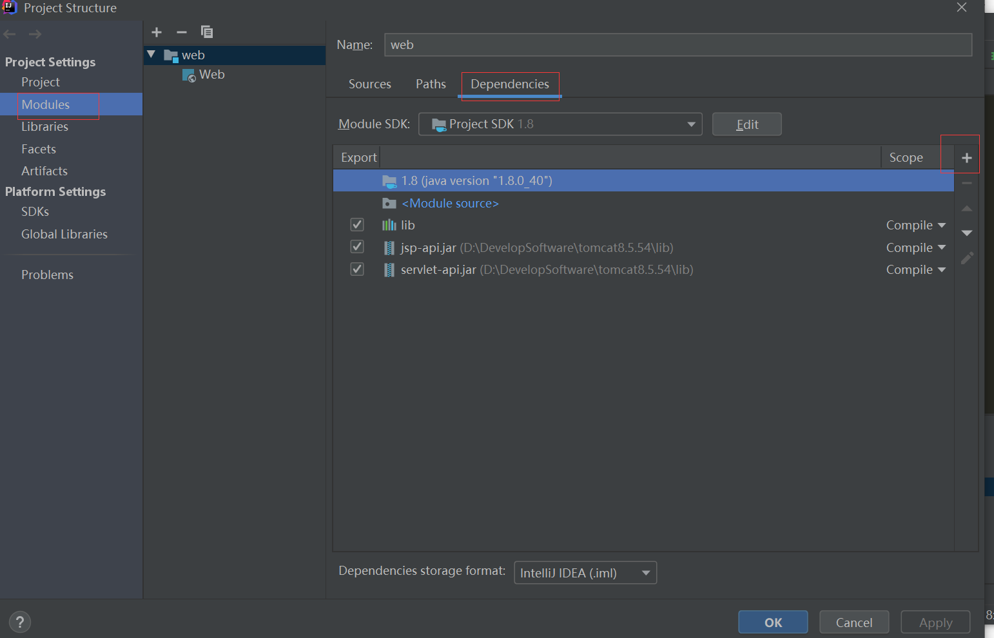Click the module Name input field

pos(678,45)
